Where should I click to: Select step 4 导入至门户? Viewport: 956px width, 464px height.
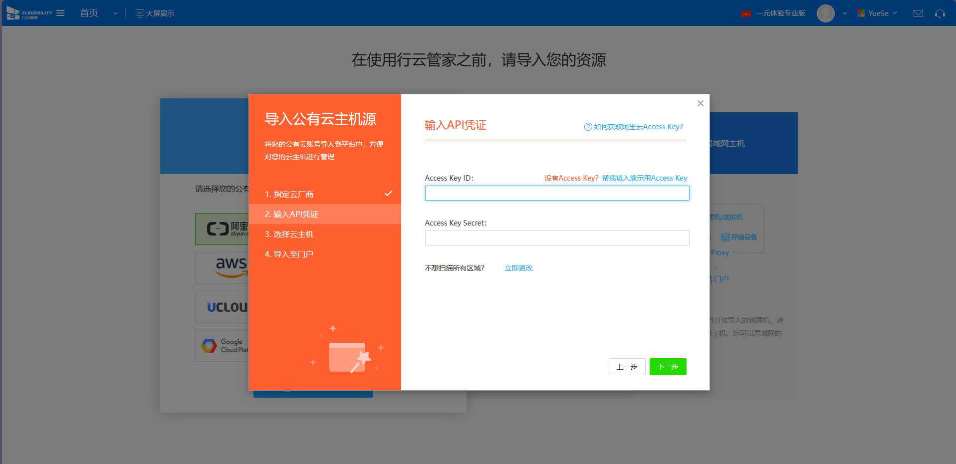pyautogui.click(x=289, y=254)
